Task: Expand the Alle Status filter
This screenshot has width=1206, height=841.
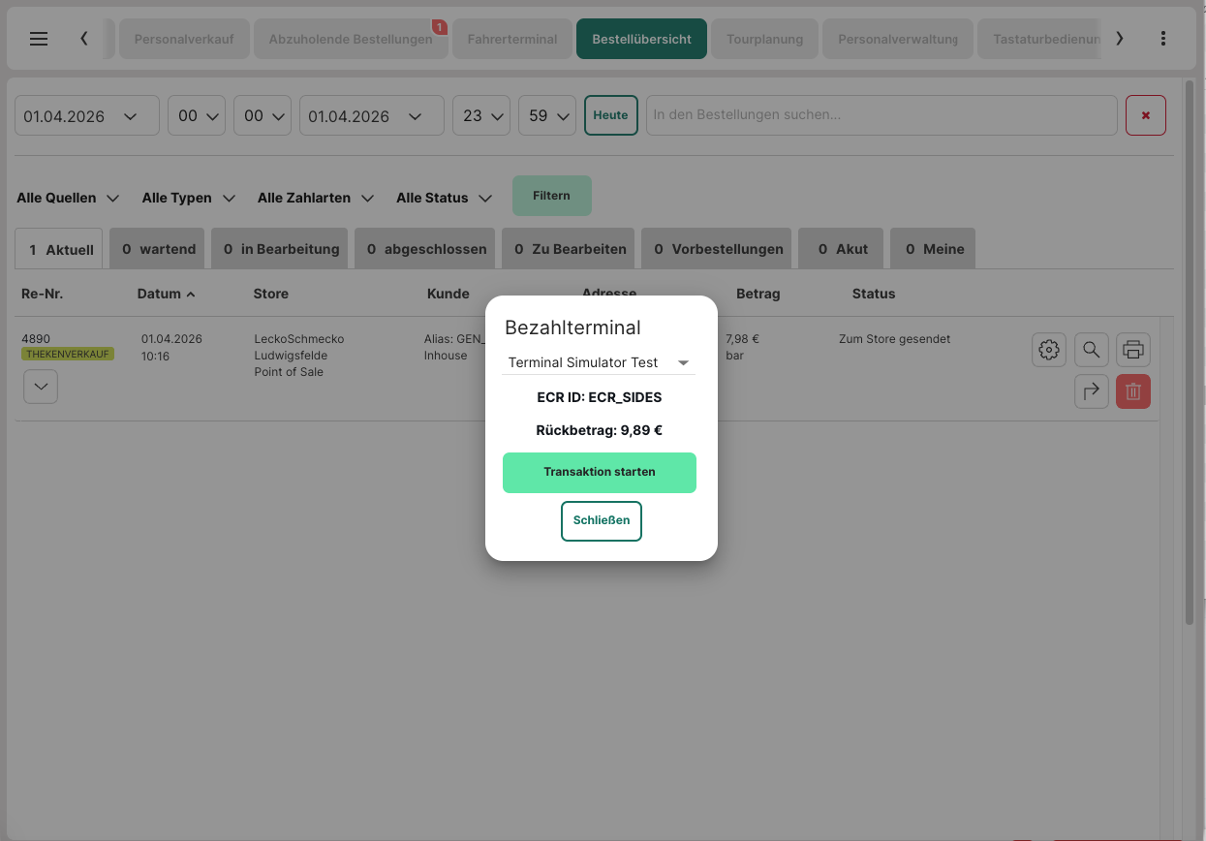Action: (x=444, y=198)
